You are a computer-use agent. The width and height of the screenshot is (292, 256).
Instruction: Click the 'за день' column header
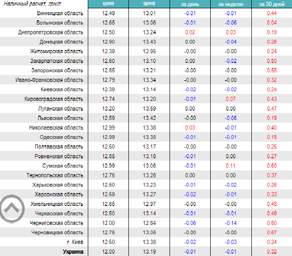190,4
